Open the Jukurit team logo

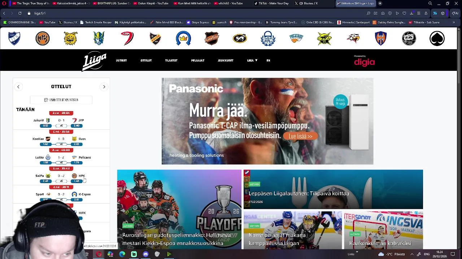99,38
